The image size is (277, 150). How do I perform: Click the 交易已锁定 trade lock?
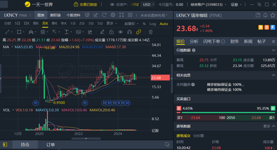pyautogui.click(x=85, y=4)
